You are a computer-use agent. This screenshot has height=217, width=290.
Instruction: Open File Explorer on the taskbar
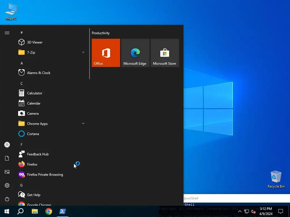coord(35,211)
